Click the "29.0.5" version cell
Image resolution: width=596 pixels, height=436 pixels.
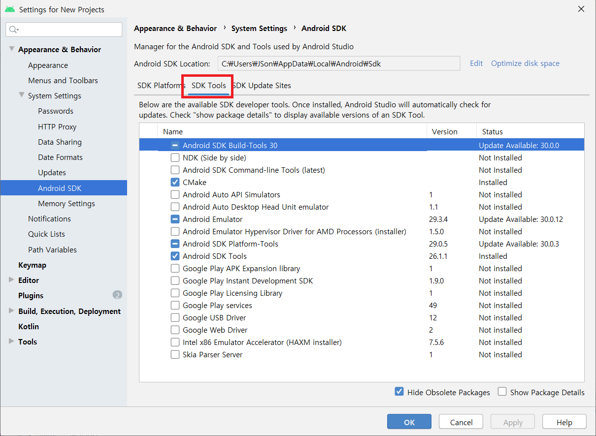pyautogui.click(x=438, y=244)
